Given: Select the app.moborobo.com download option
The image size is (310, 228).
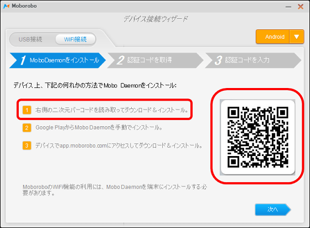Looking at the screenshot, I should click(119, 146).
